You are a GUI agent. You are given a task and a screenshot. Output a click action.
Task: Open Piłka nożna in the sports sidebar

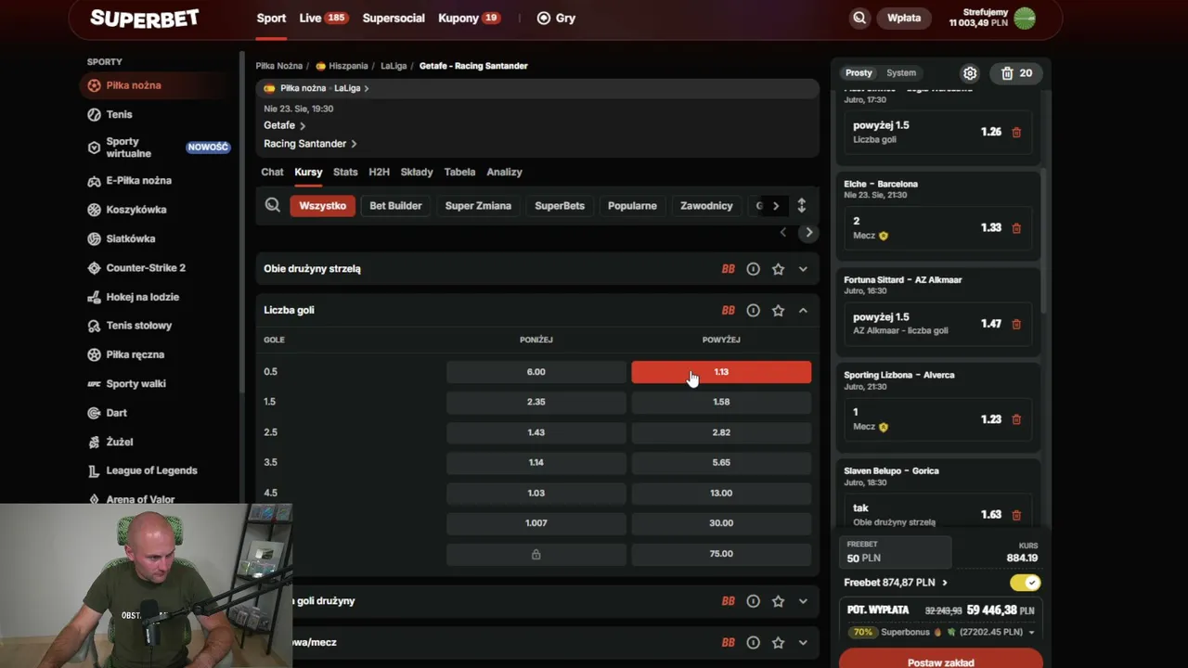134,85
